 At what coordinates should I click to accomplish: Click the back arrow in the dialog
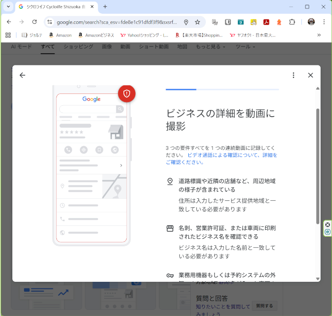[22, 75]
